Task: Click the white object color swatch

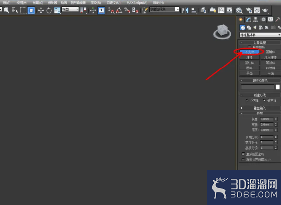Action: click(x=278, y=87)
